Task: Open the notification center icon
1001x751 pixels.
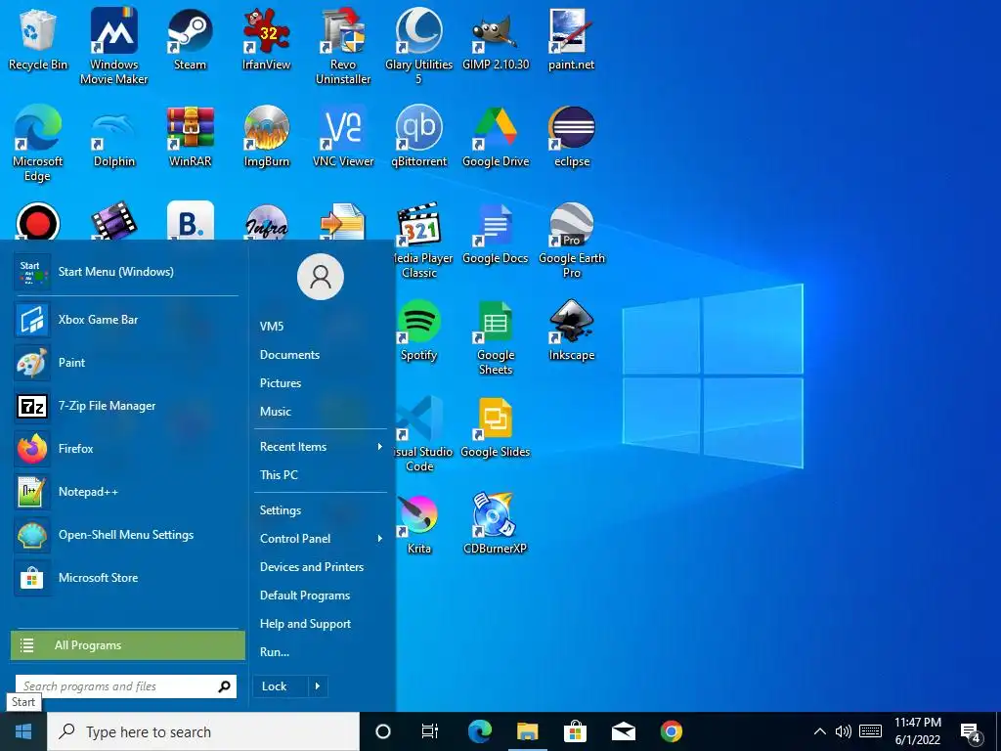Action: click(971, 733)
